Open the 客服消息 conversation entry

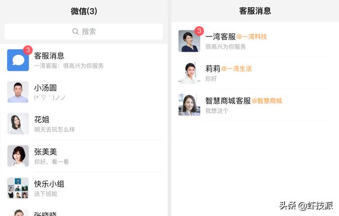(x=95, y=60)
